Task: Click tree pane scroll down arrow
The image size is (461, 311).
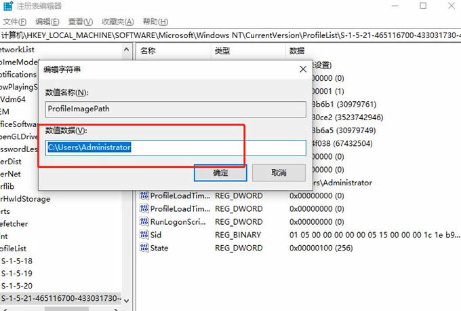Action: pos(126,301)
